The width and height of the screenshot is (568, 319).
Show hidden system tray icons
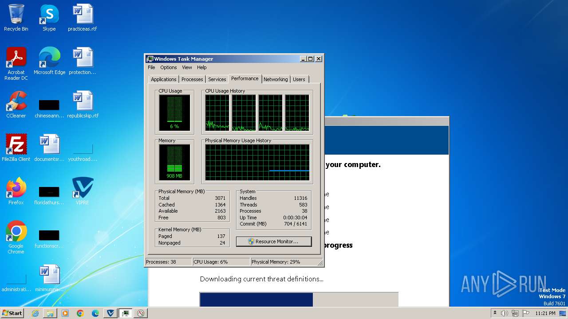(x=495, y=313)
